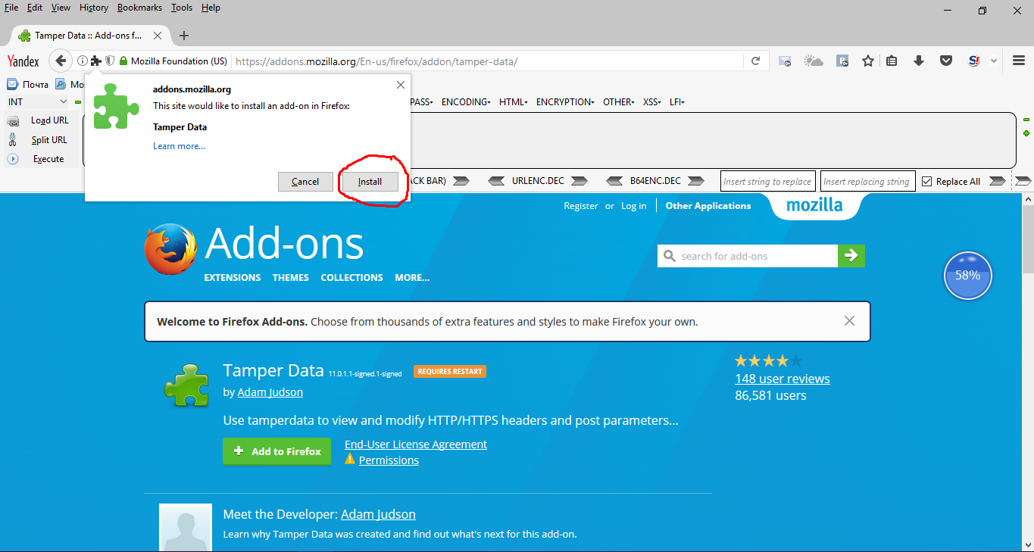
Task: Open the 148 user reviews link
Action: pyautogui.click(x=782, y=378)
